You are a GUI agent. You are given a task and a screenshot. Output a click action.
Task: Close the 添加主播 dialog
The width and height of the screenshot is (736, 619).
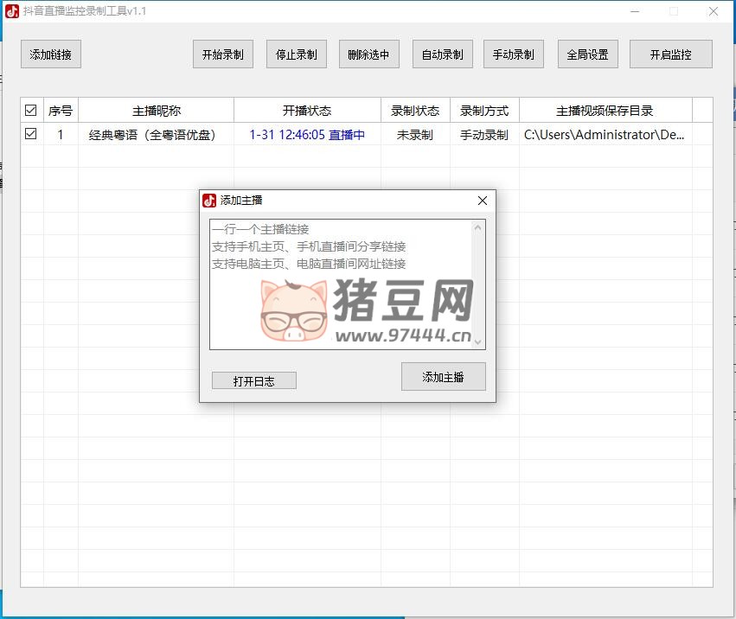[x=483, y=201]
